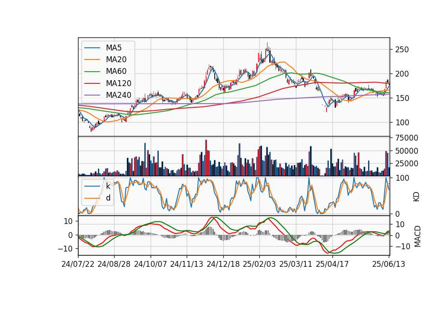Click the 0 label on left MACD axis
Image resolution: width=433 pixels, height=311 pixels.
pos(71,235)
